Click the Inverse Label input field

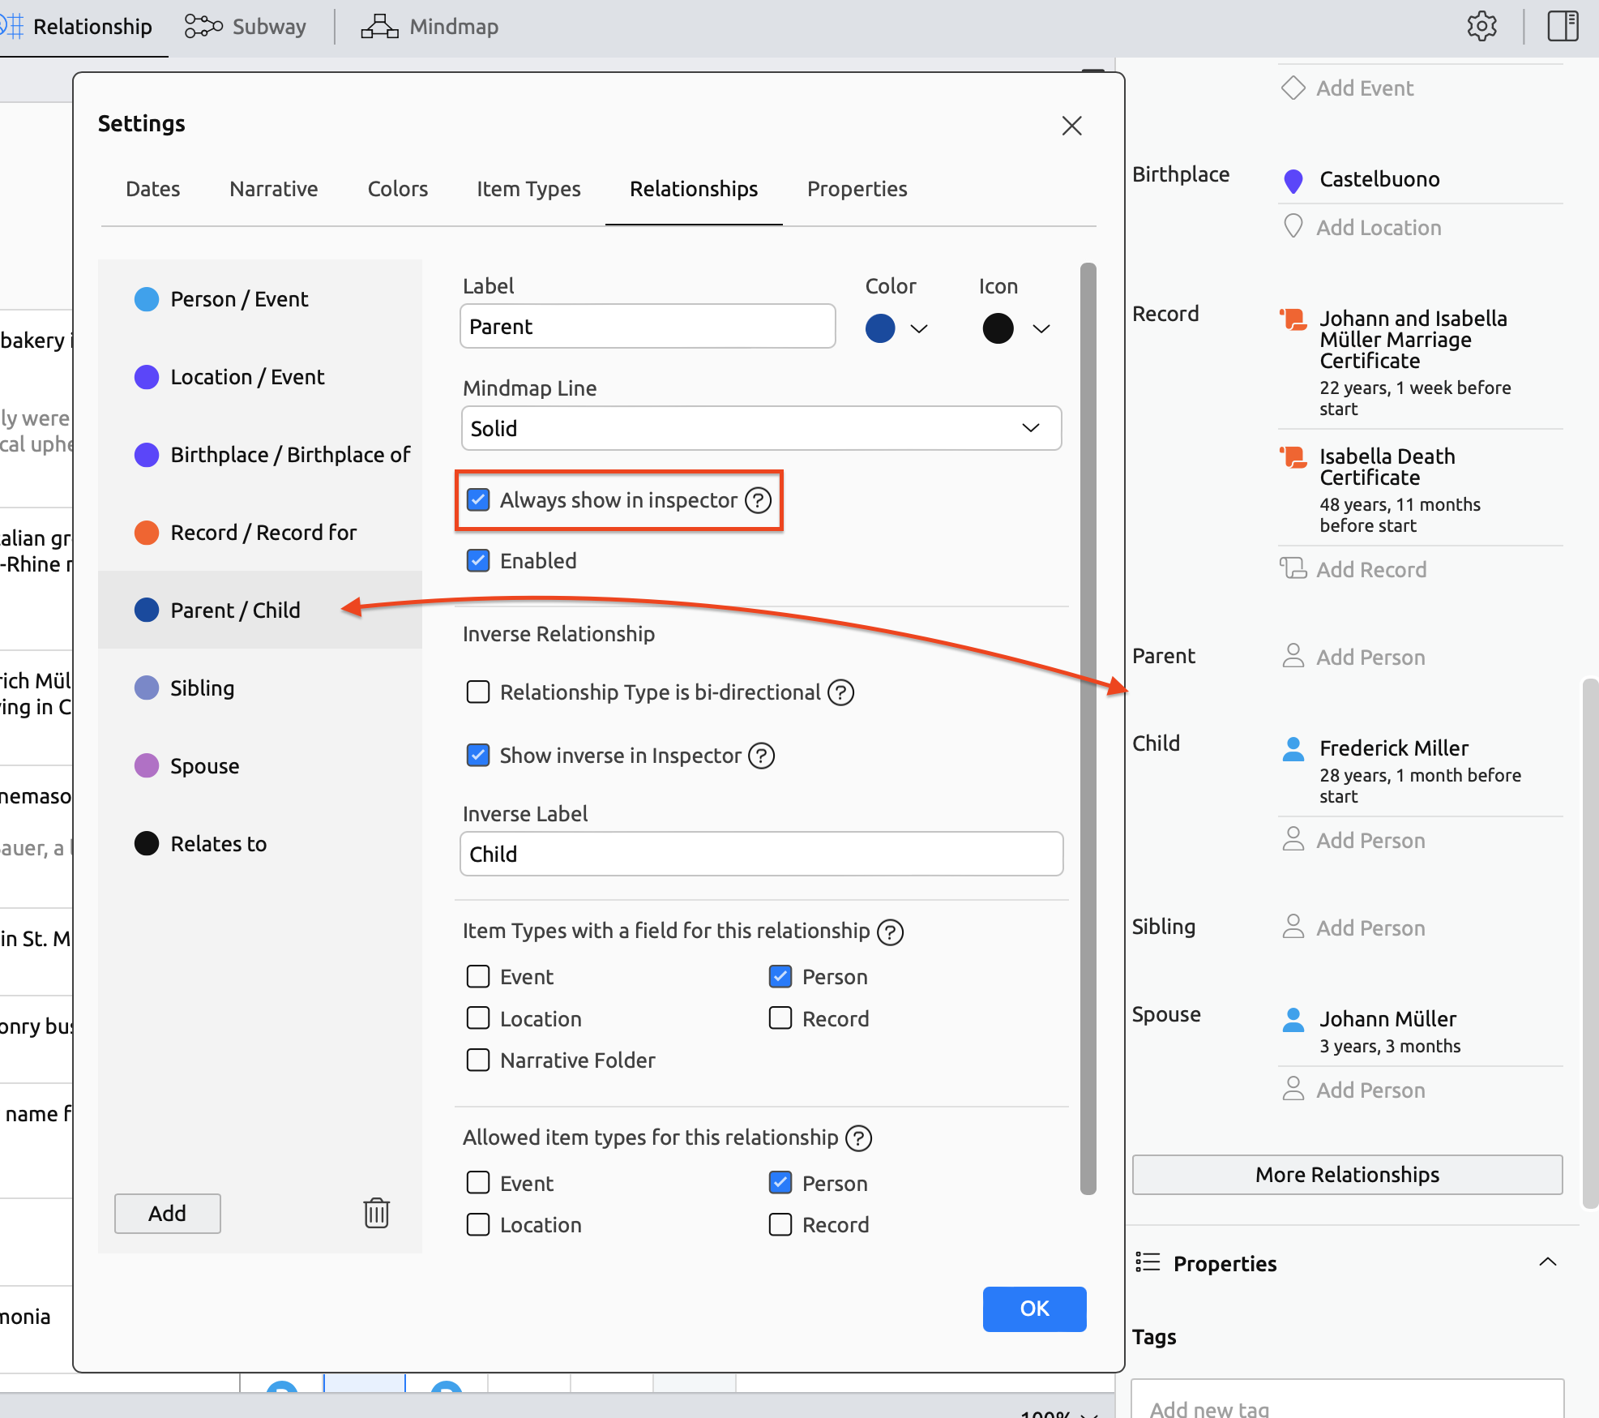click(x=761, y=854)
